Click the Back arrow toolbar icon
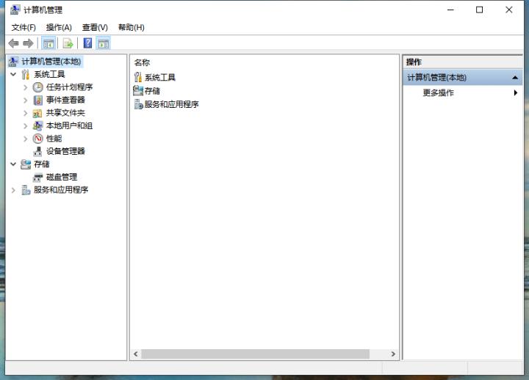529x380 pixels. [13, 43]
